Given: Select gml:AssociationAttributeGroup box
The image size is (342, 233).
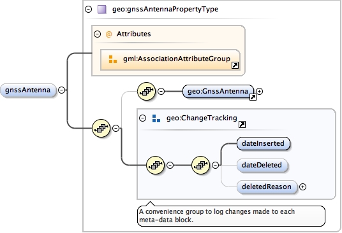Looking at the screenshot, I should (170, 60).
